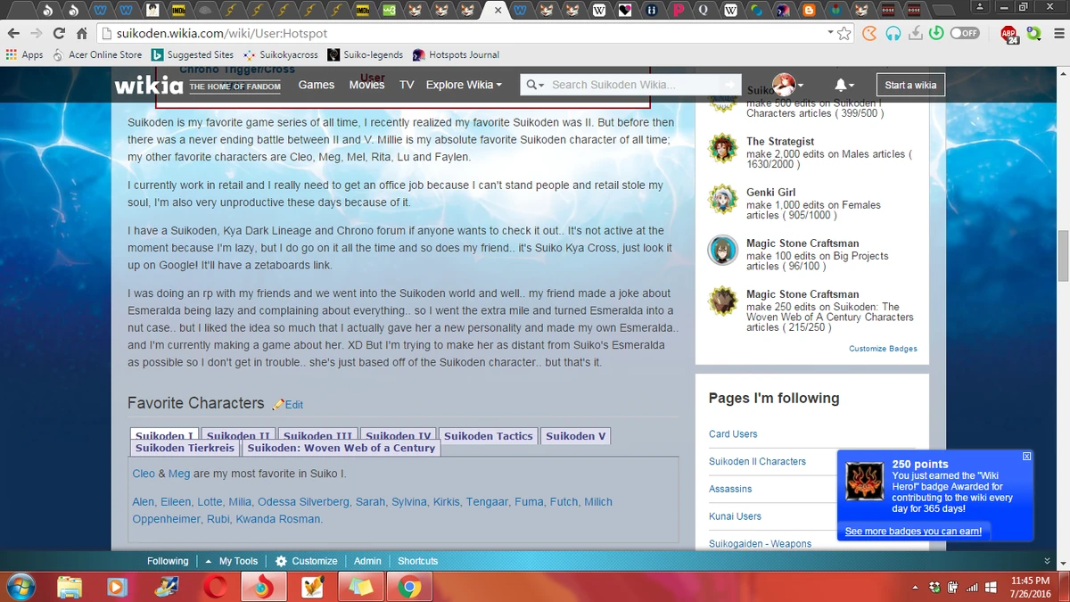Open the Acer Online Store bookmark
1070x602 pixels.
(x=98, y=54)
